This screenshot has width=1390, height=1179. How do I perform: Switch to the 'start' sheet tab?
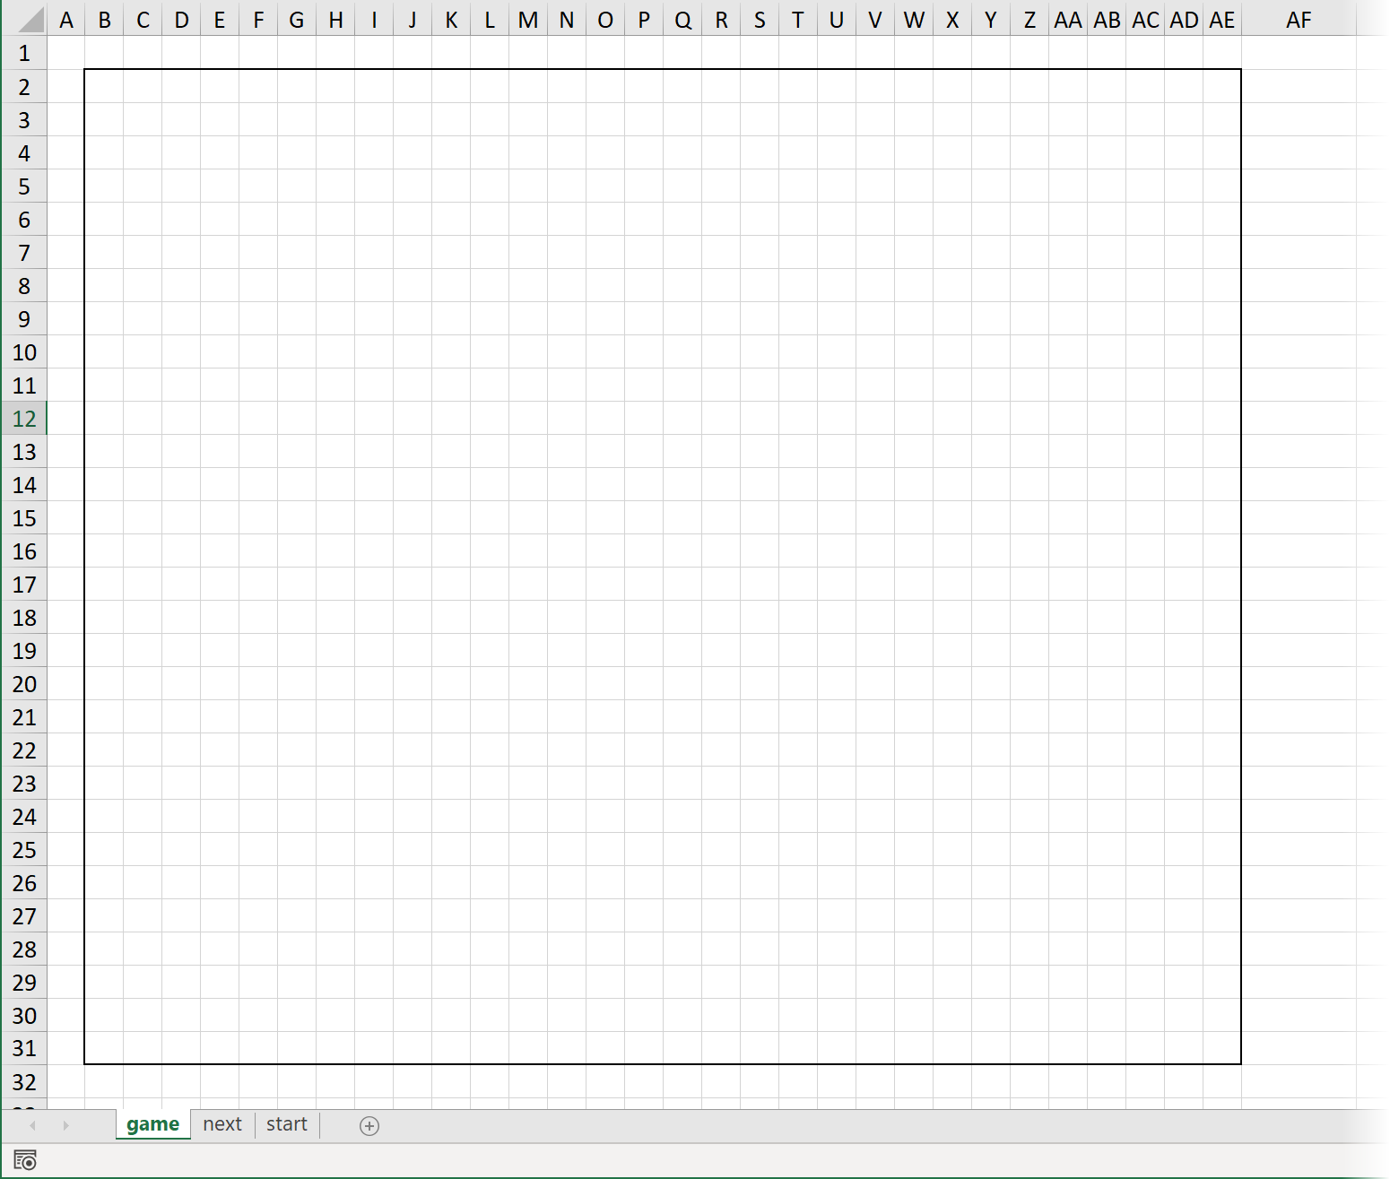287,1124
